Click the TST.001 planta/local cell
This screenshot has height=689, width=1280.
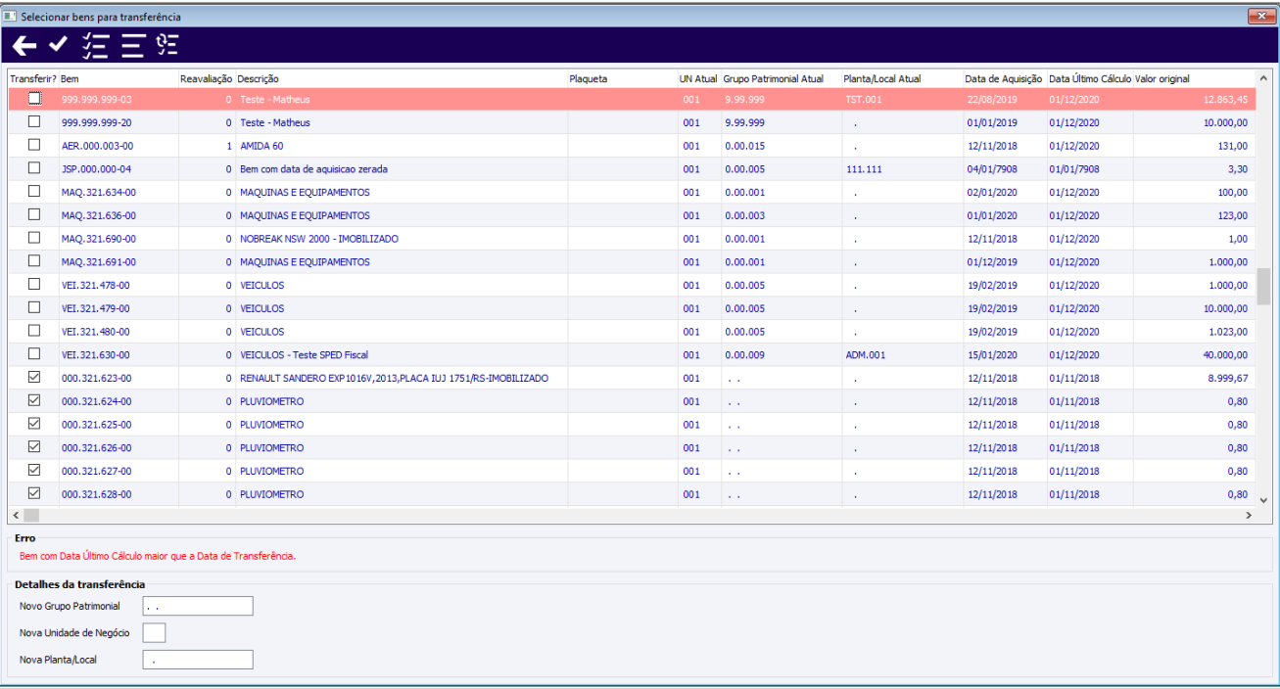pyautogui.click(x=902, y=99)
